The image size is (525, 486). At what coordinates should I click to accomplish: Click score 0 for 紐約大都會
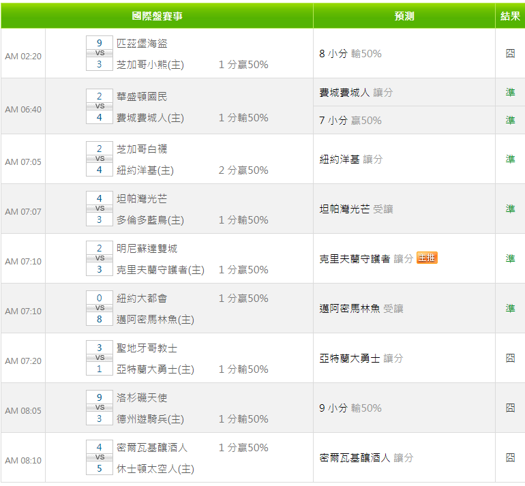click(100, 298)
